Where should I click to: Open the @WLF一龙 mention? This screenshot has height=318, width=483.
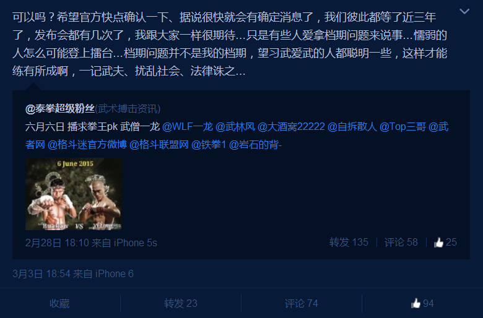tap(187, 127)
